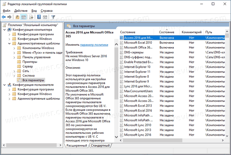Select the Все параметры tree item
Viewport: 231px width, 155px height.
[33, 80]
